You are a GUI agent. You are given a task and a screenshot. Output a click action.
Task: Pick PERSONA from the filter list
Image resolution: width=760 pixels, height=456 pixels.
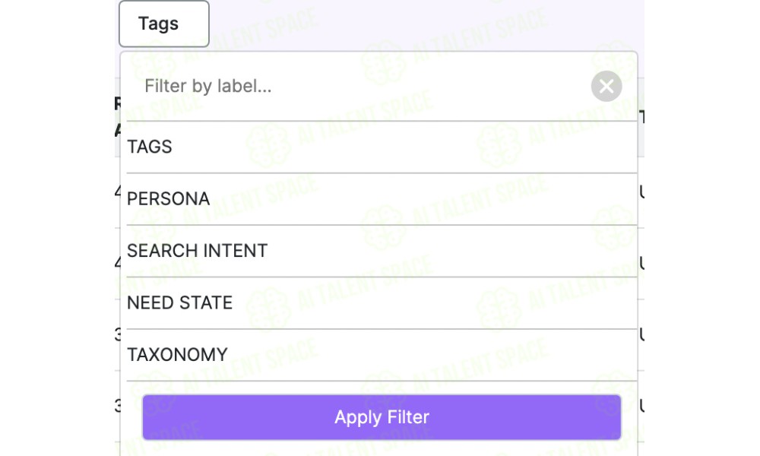tap(382, 198)
